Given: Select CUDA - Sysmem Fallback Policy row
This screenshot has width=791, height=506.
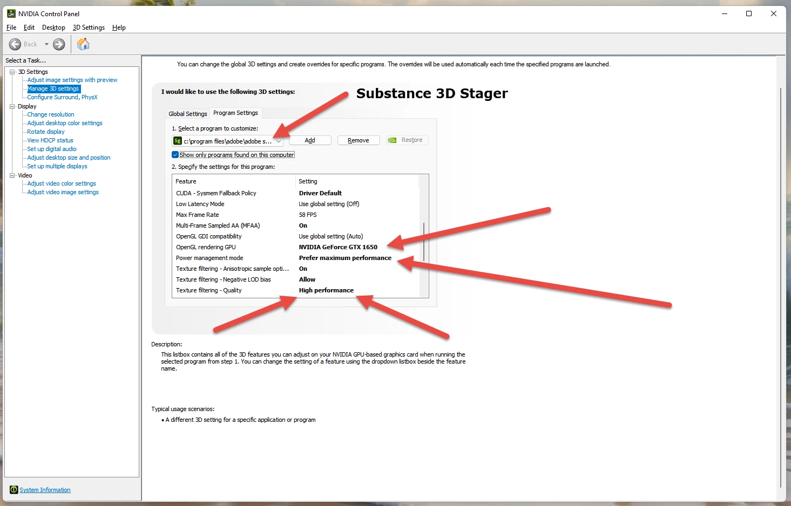Looking at the screenshot, I should [x=296, y=193].
